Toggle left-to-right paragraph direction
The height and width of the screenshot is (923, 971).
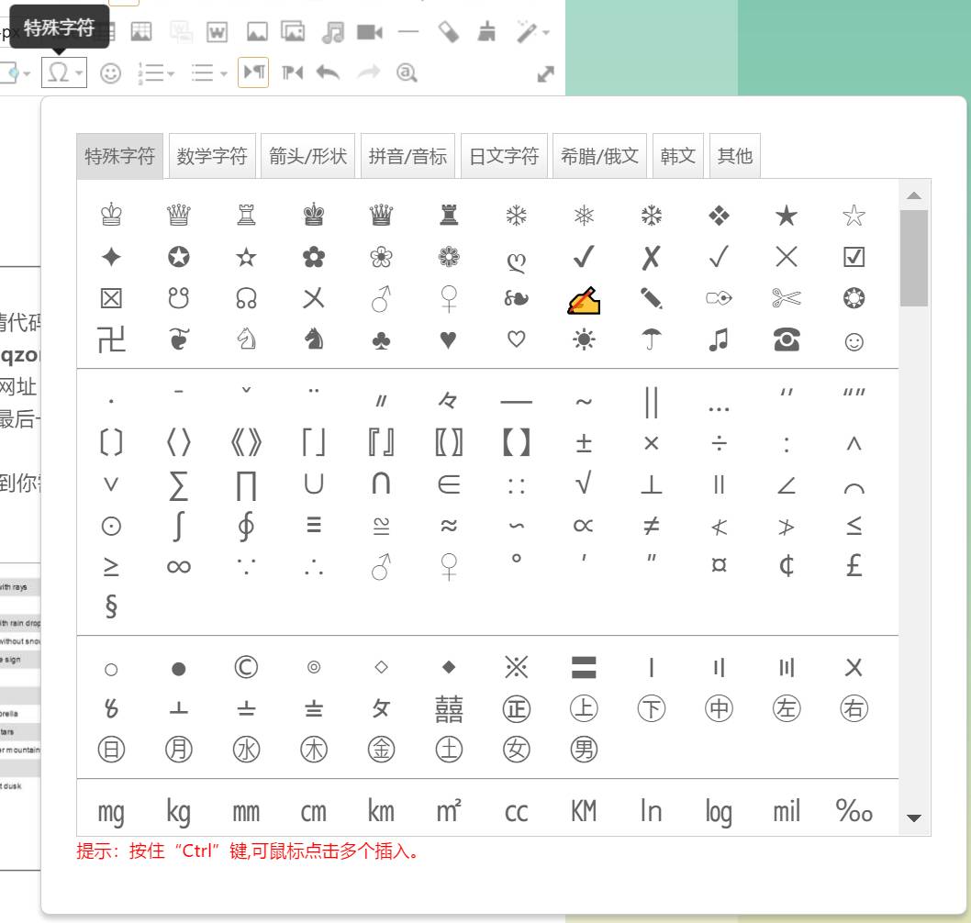(253, 72)
